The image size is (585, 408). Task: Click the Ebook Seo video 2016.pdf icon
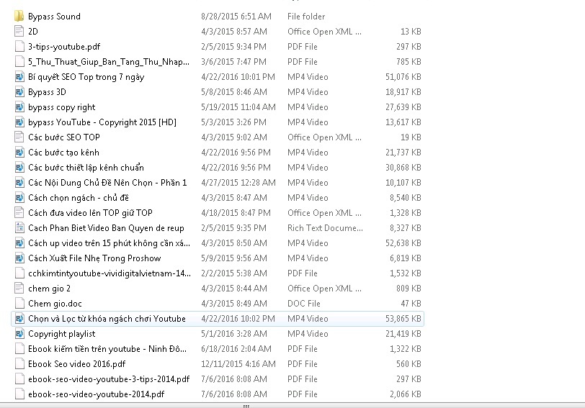tap(19, 363)
